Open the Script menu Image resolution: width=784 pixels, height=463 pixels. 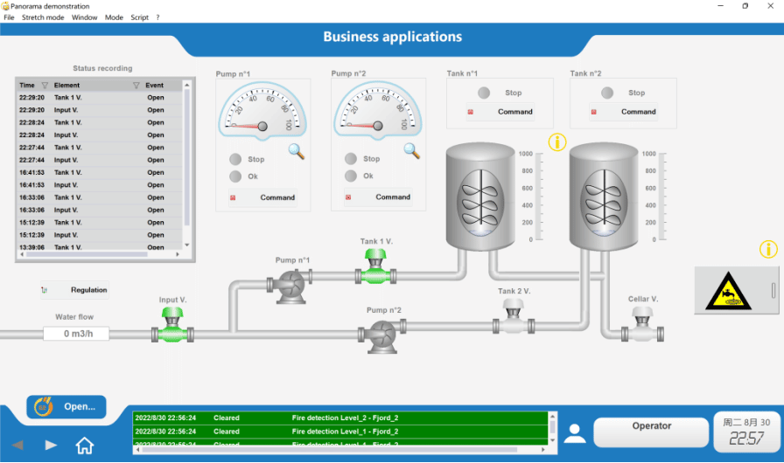[x=139, y=17]
